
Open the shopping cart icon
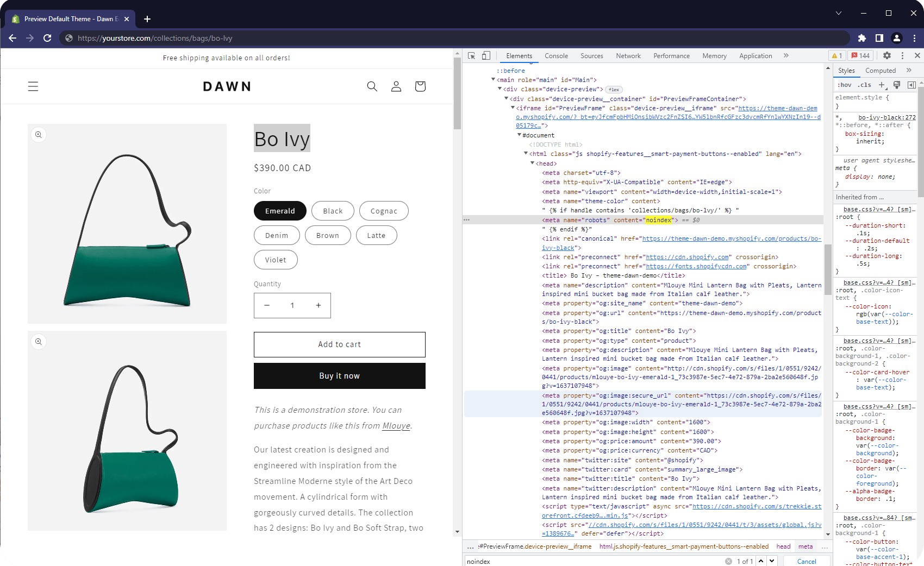tap(420, 86)
